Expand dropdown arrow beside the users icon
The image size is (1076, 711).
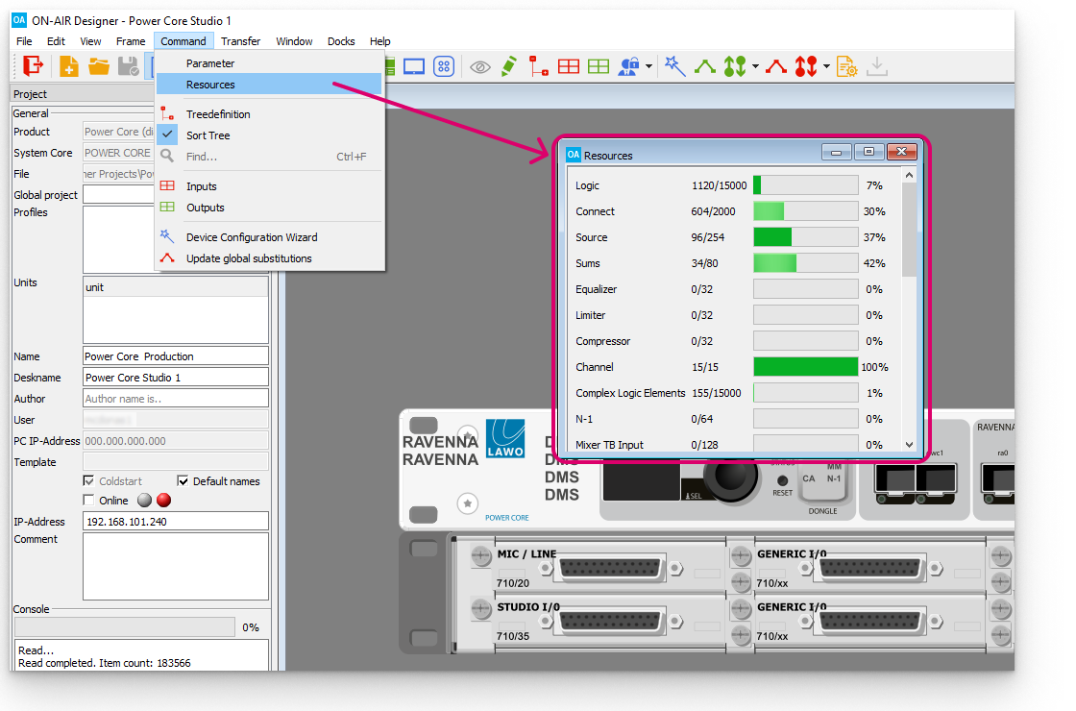coord(649,67)
